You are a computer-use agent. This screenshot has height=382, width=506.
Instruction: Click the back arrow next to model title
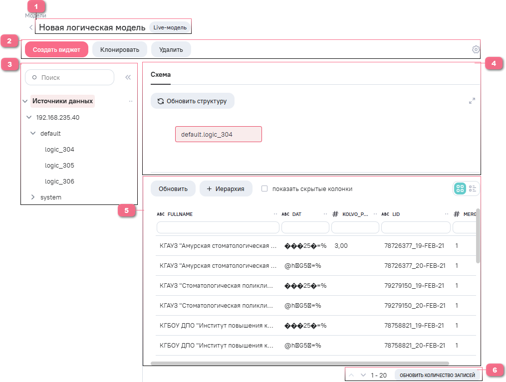coord(31,27)
